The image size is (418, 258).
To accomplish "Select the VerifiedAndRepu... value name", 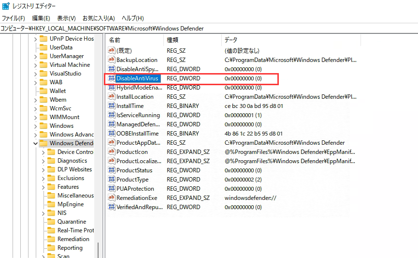I will pos(140,207).
